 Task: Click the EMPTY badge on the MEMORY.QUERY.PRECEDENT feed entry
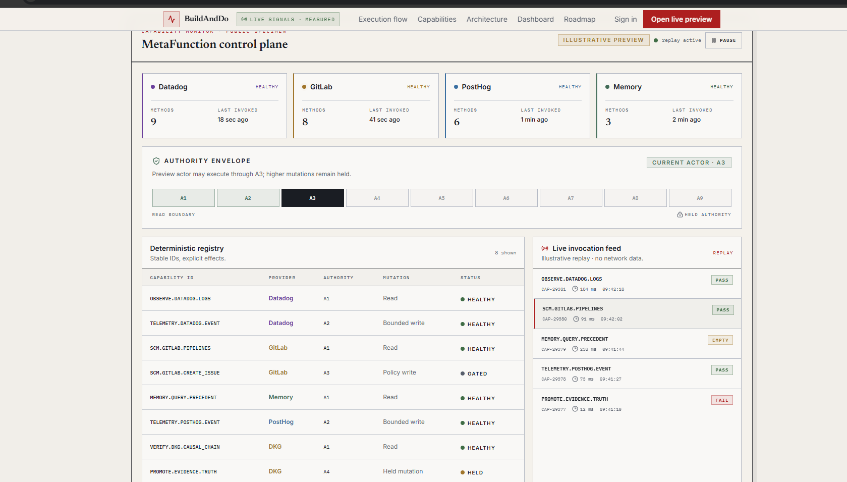click(x=720, y=340)
